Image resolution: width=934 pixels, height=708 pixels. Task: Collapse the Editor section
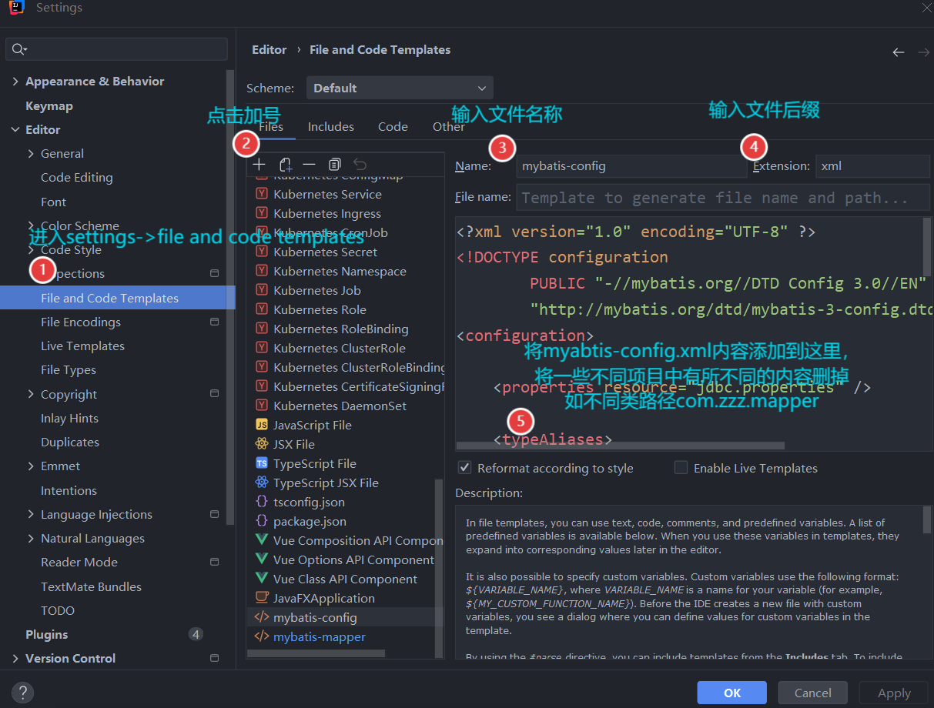tap(15, 129)
